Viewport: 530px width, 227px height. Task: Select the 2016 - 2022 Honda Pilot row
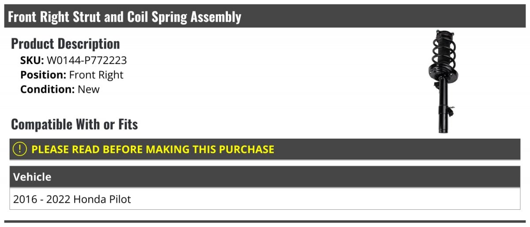coord(265,199)
